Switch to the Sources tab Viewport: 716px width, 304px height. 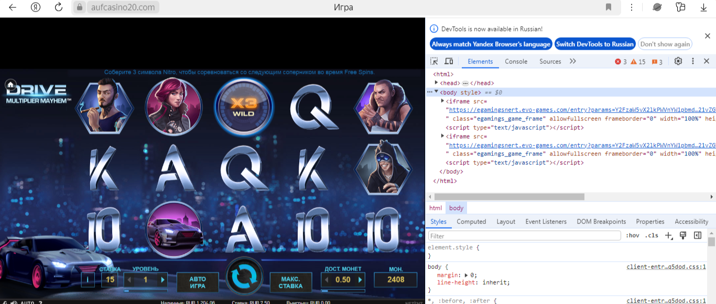tap(550, 61)
